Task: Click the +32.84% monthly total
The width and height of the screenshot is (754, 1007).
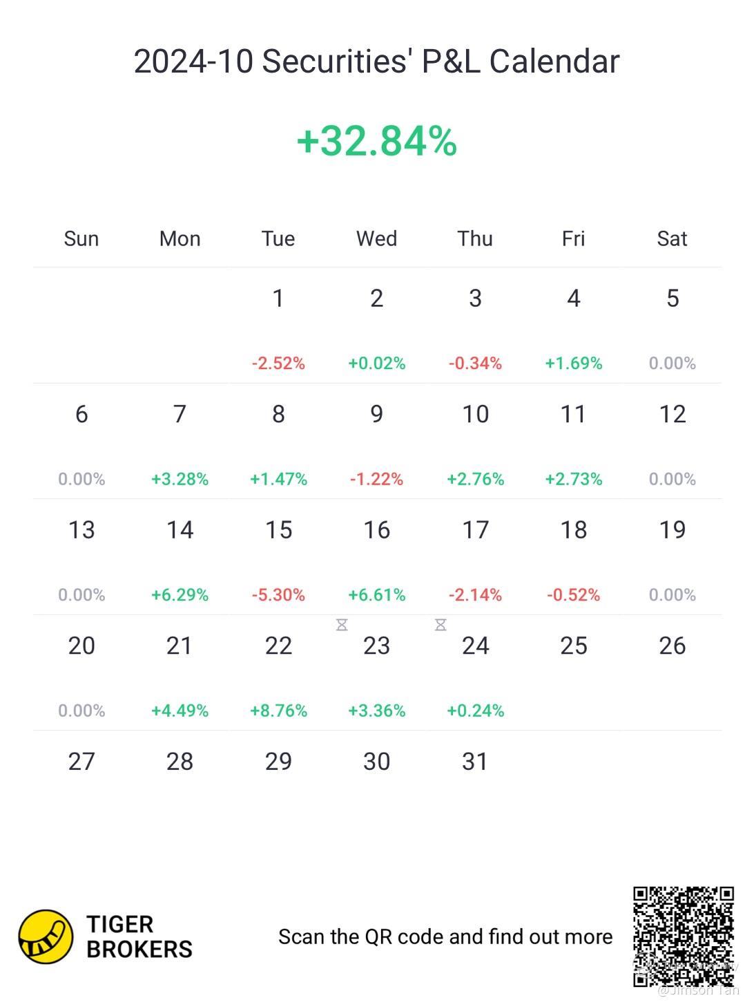Action: [x=376, y=141]
